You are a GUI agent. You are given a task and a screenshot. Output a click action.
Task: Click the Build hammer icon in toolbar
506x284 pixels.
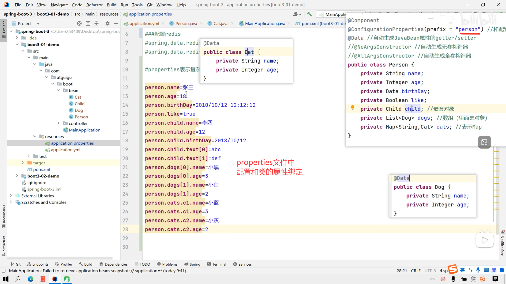pos(309,14)
